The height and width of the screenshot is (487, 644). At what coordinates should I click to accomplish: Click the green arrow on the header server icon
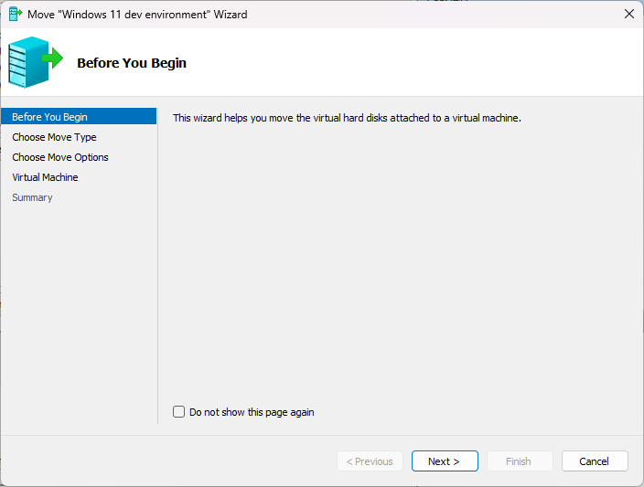click(x=54, y=59)
